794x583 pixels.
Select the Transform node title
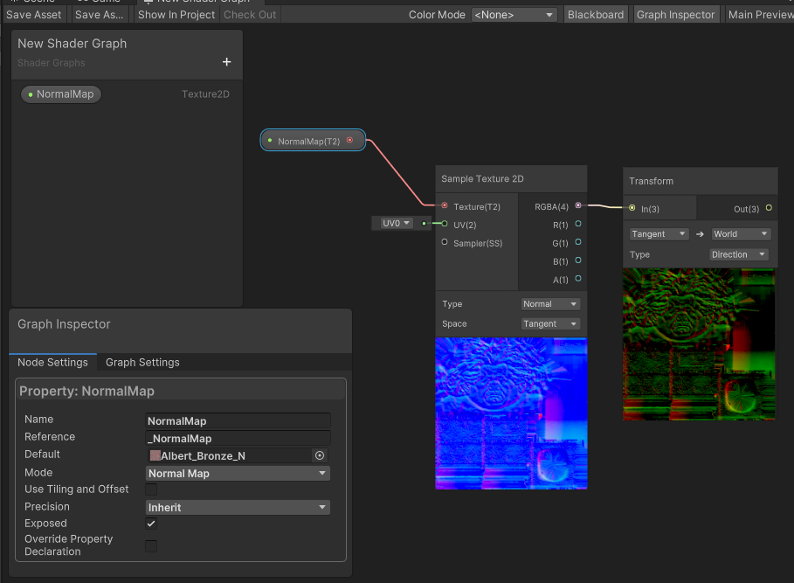pos(652,181)
